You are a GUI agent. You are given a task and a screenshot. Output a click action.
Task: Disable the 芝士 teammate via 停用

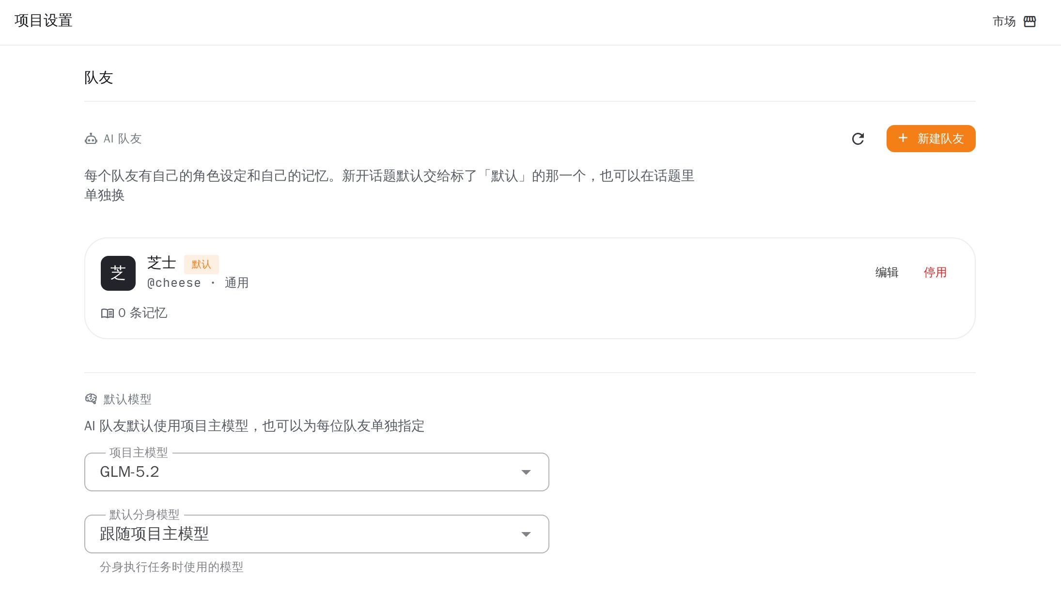click(935, 272)
